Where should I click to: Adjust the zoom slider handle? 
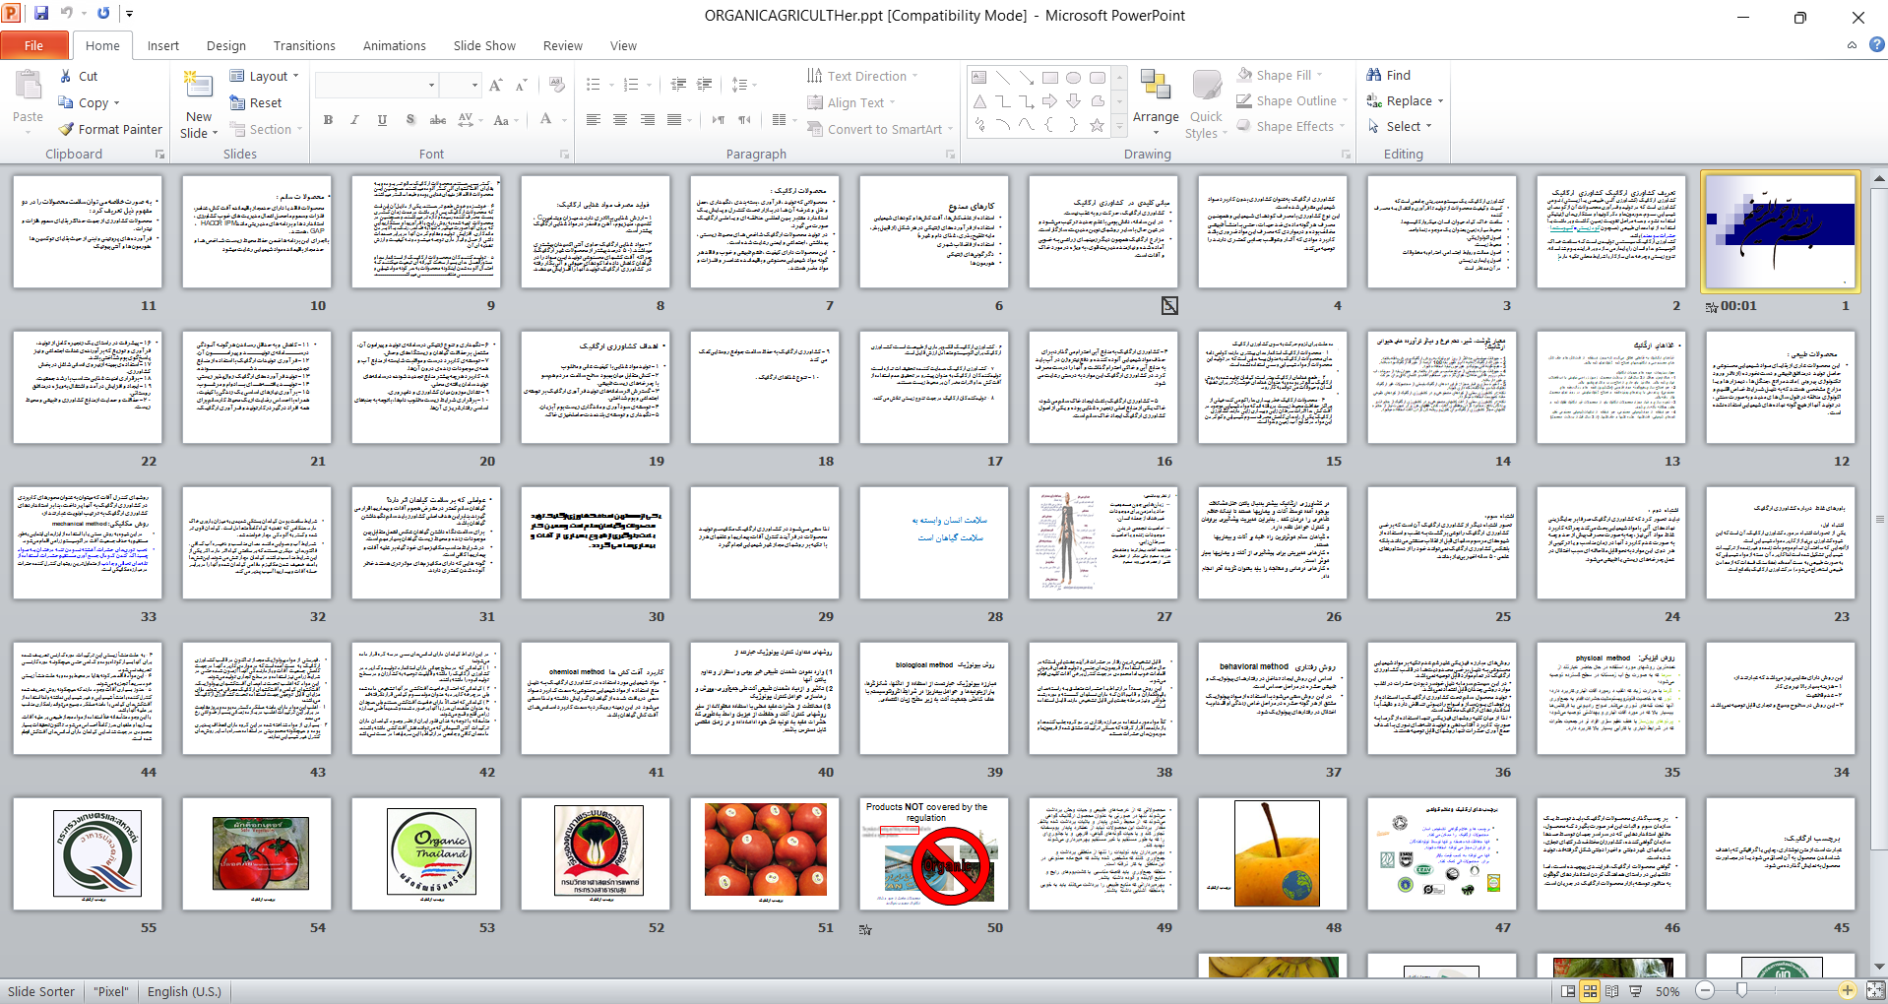click(1742, 990)
